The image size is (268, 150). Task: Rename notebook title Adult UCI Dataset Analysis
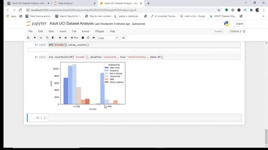tap(72, 23)
